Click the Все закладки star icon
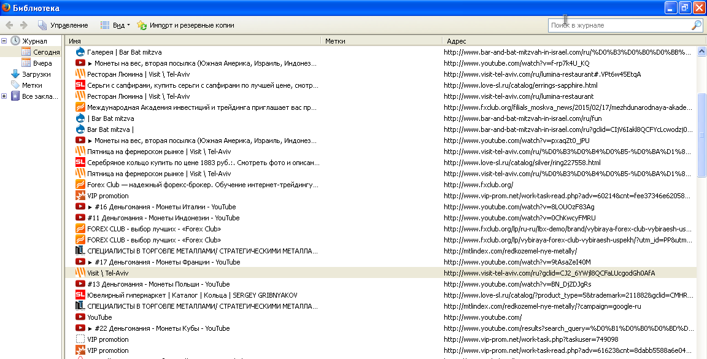 pos(15,96)
